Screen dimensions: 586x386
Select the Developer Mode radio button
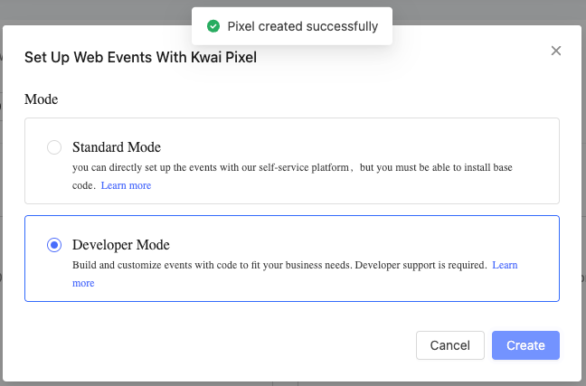(x=54, y=245)
